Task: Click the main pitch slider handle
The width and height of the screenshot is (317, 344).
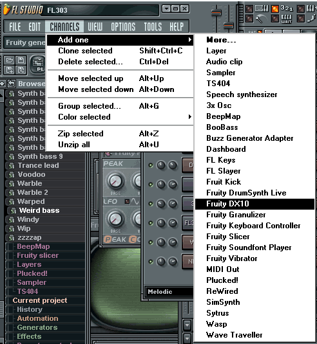Action: [229, 26]
